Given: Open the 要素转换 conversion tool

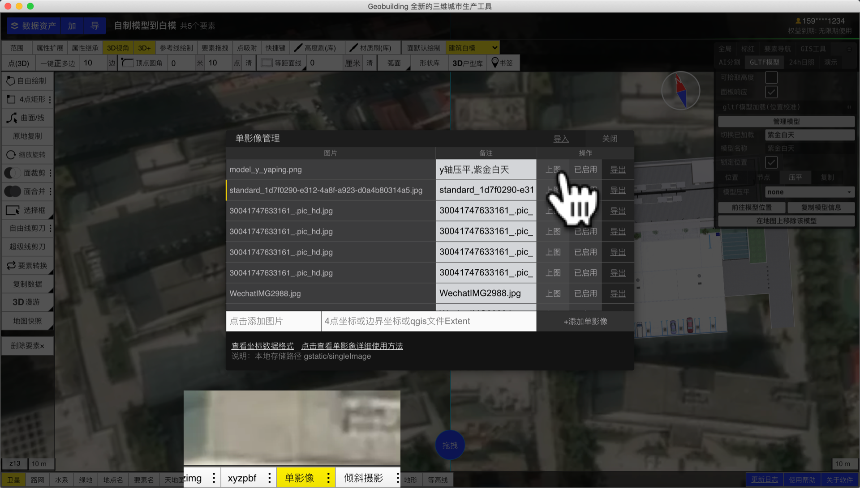Looking at the screenshot, I should pos(27,266).
